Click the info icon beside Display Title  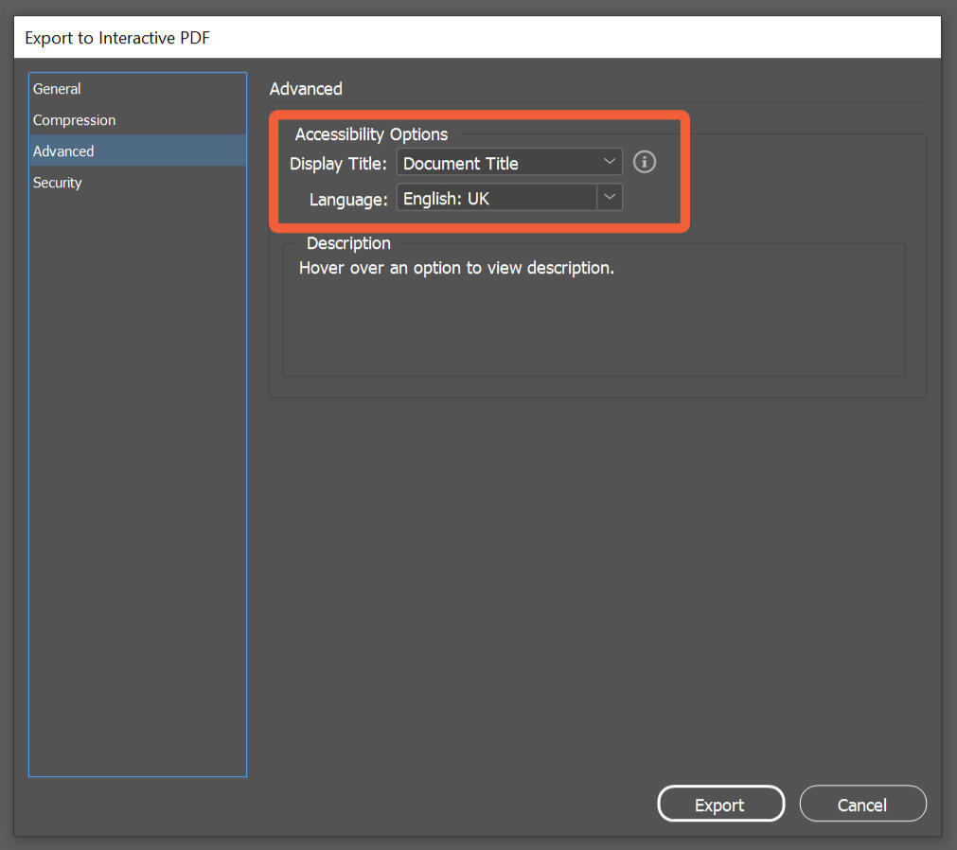click(645, 162)
